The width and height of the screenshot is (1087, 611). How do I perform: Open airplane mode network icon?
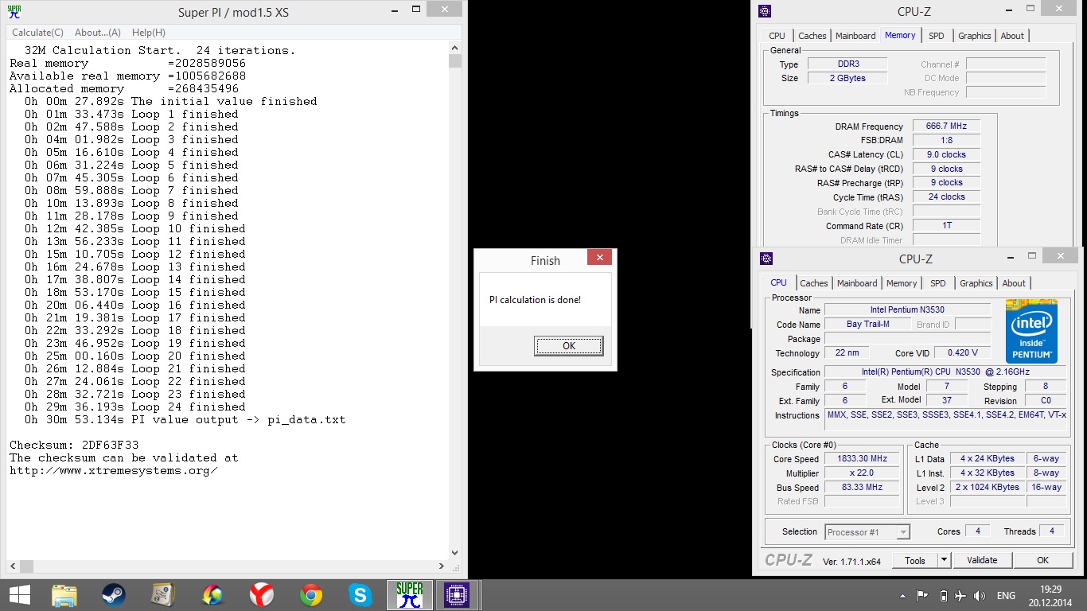pos(960,596)
